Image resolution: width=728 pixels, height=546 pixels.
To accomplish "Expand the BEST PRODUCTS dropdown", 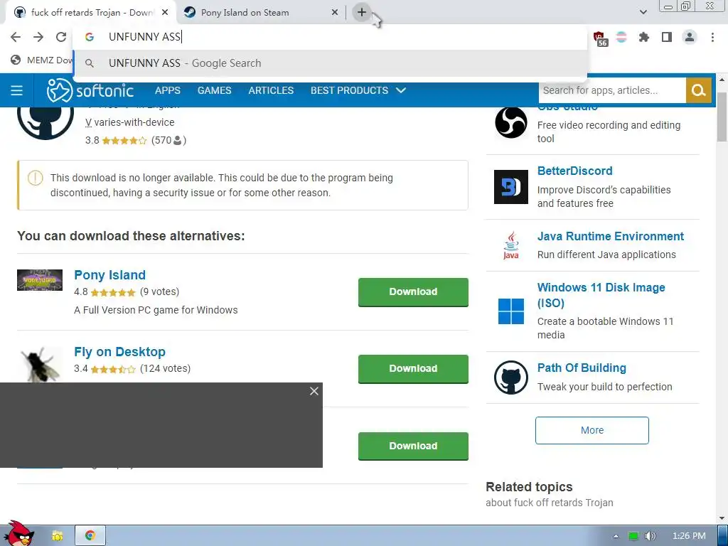I will pos(358,90).
